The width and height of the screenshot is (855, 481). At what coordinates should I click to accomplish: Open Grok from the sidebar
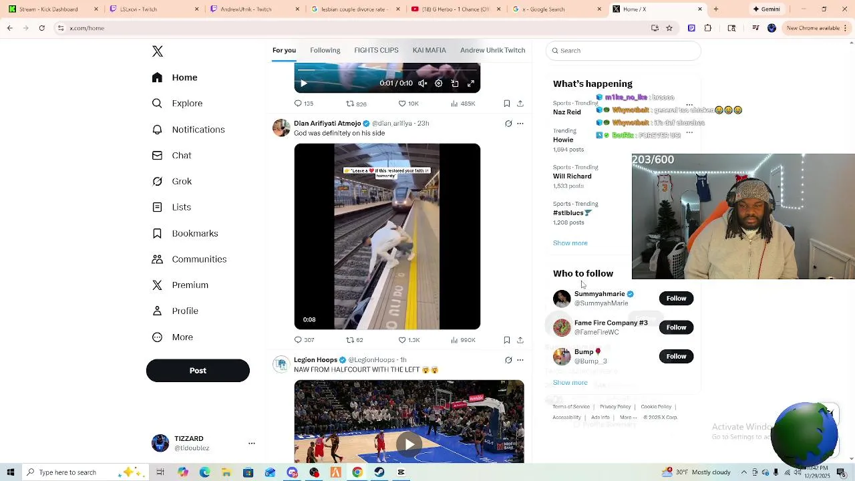click(172, 181)
